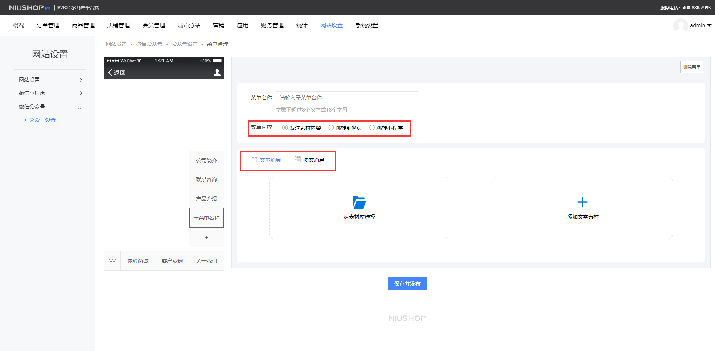Screen dimensions: 715x351
Task: Open 营销 in top navigation
Action: click(219, 25)
